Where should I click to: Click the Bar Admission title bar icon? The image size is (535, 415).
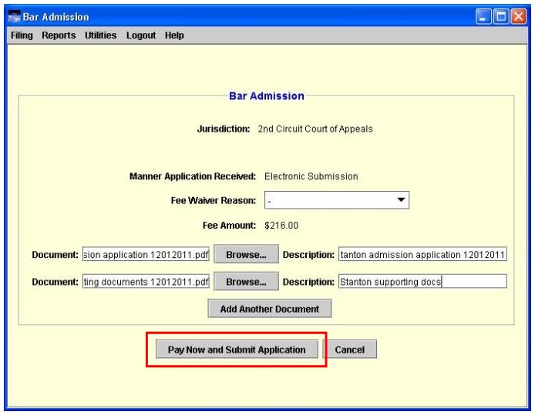coord(14,17)
